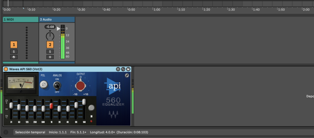Image resolution: width=314 pixels, height=138 pixels.
Task: Click the 'Selección temporal' status text
Action: (30, 132)
